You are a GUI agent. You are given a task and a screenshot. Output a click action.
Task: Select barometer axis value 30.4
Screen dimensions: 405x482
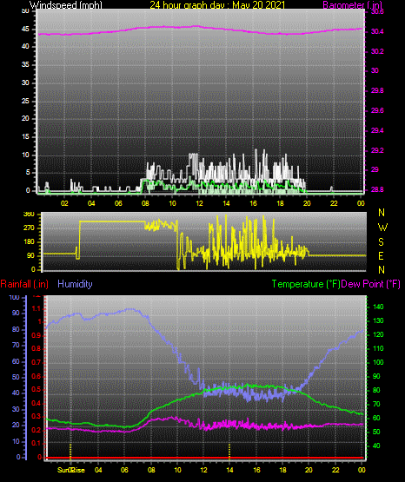[377, 31]
